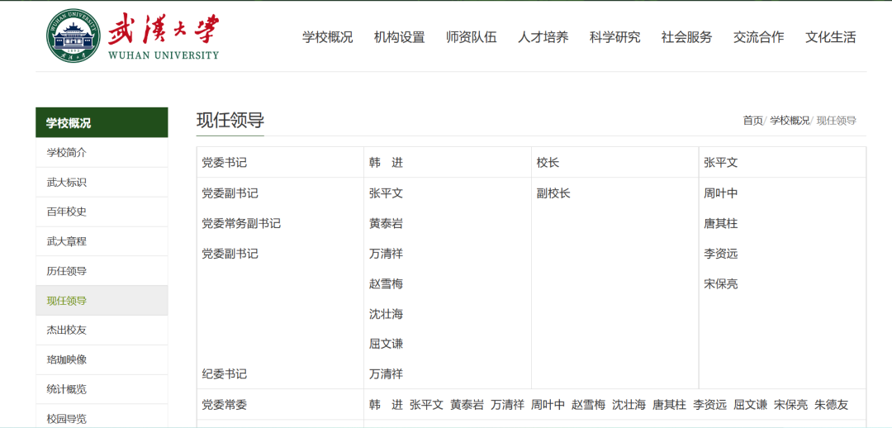Click 现任领导 breadcrumb text
The height and width of the screenshot is (428, 892).
[836, 121]
